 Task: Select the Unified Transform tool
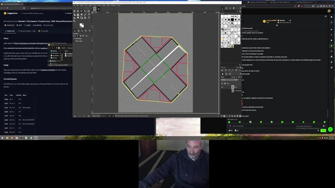point(74,14)
